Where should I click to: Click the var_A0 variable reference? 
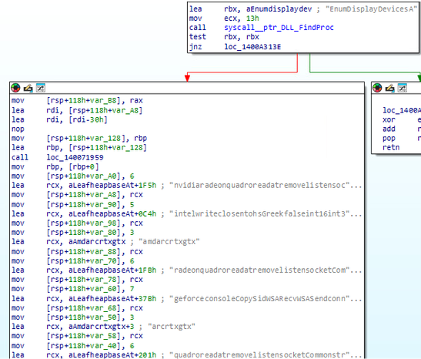coord(105,176)
